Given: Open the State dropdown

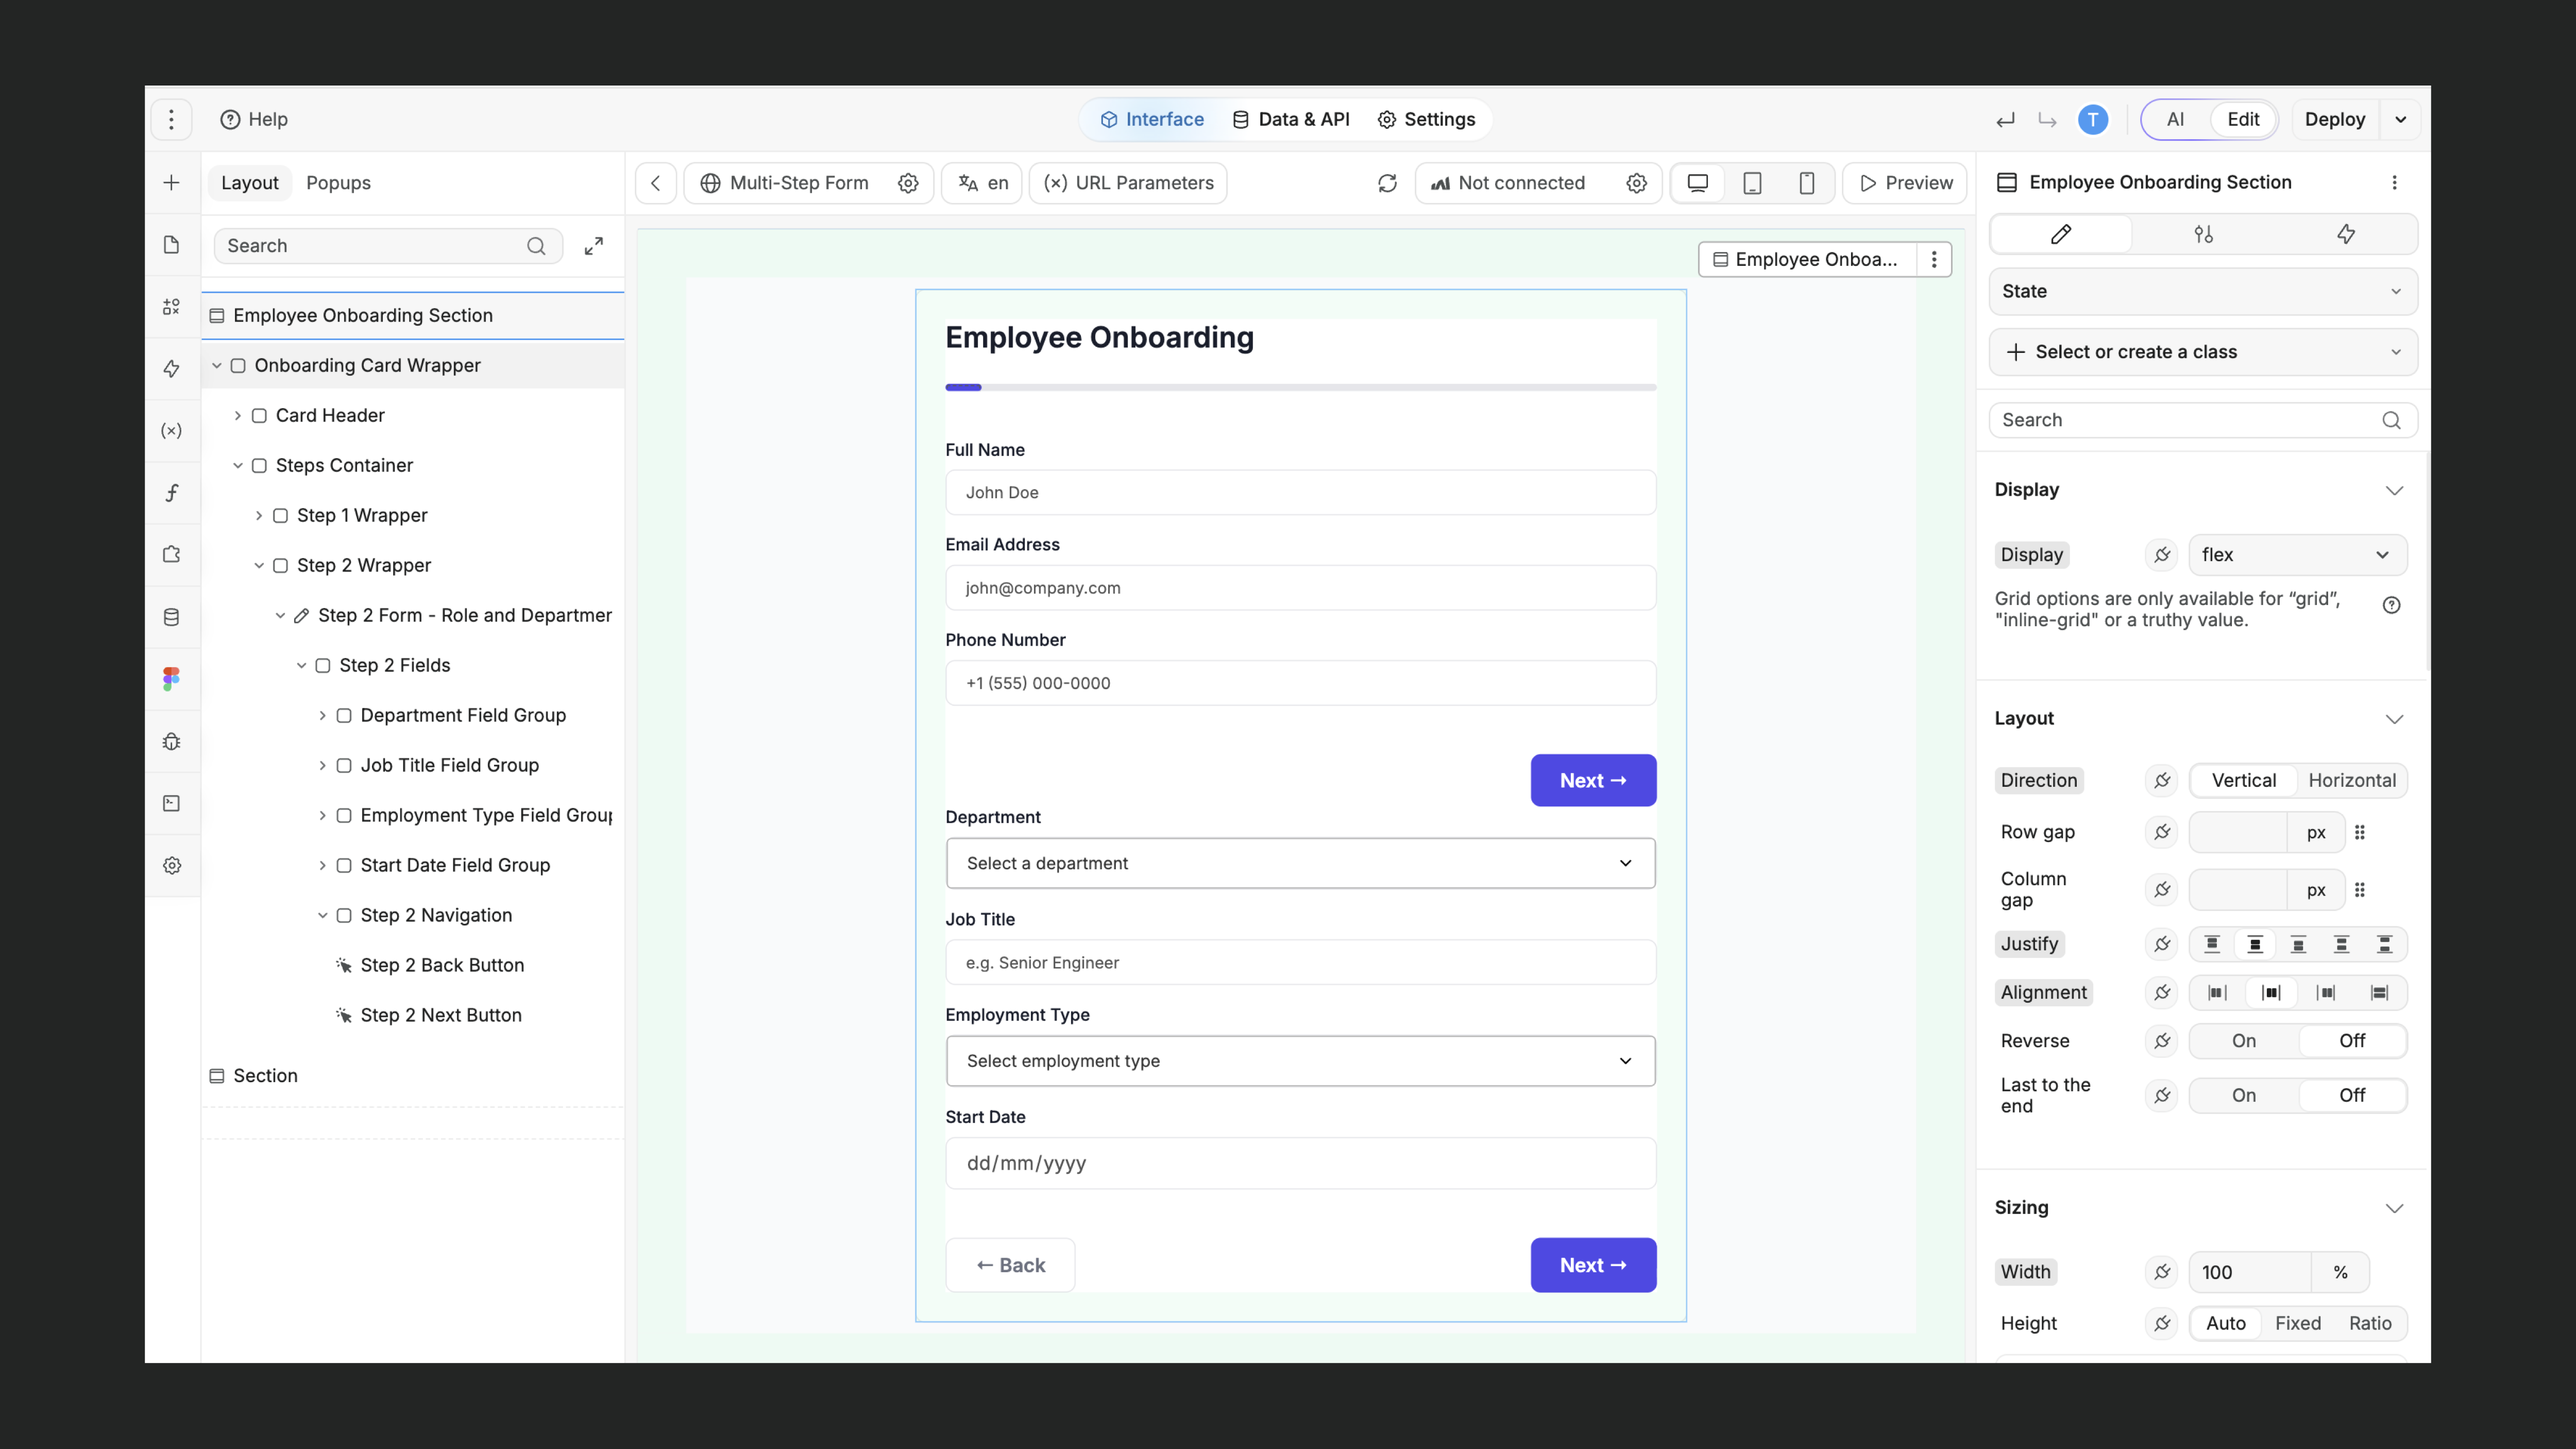Looking at the screenshot, I should click(2202, 291).
